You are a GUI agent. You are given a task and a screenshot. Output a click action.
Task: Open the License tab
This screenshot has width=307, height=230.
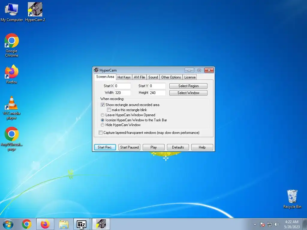(190, 77)
